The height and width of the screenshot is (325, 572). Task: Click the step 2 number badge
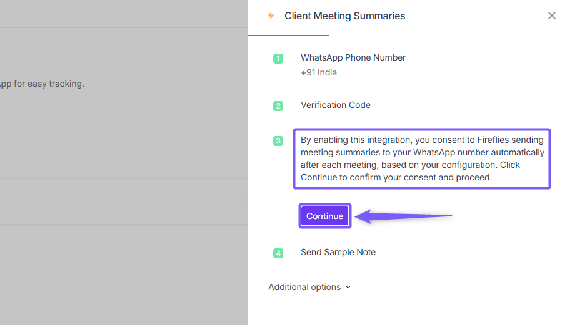click(278, 106)
